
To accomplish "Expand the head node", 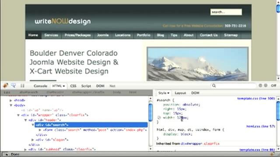I will [x=11, y=100].
